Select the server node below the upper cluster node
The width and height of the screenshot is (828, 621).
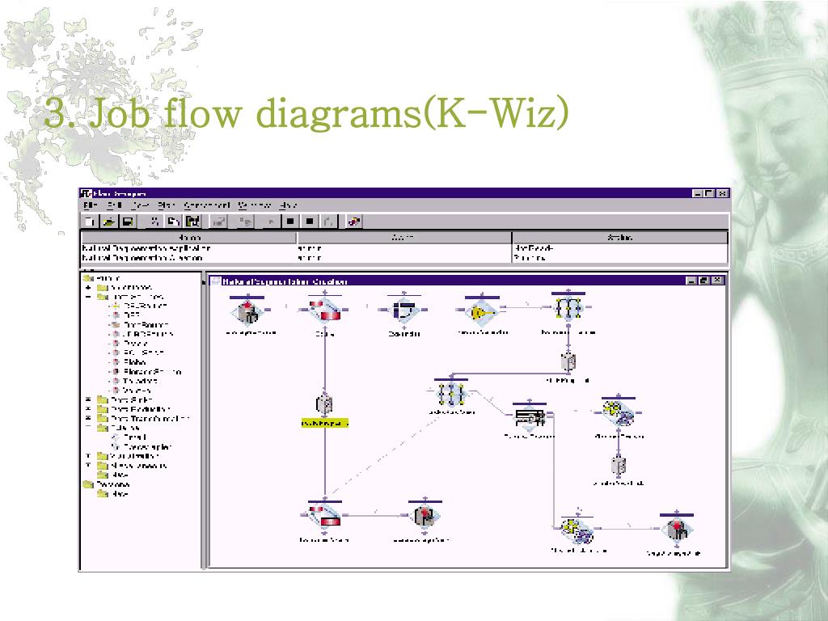click(x=619, y=467)
